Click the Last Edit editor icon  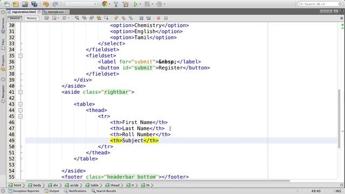click(47, 18)
